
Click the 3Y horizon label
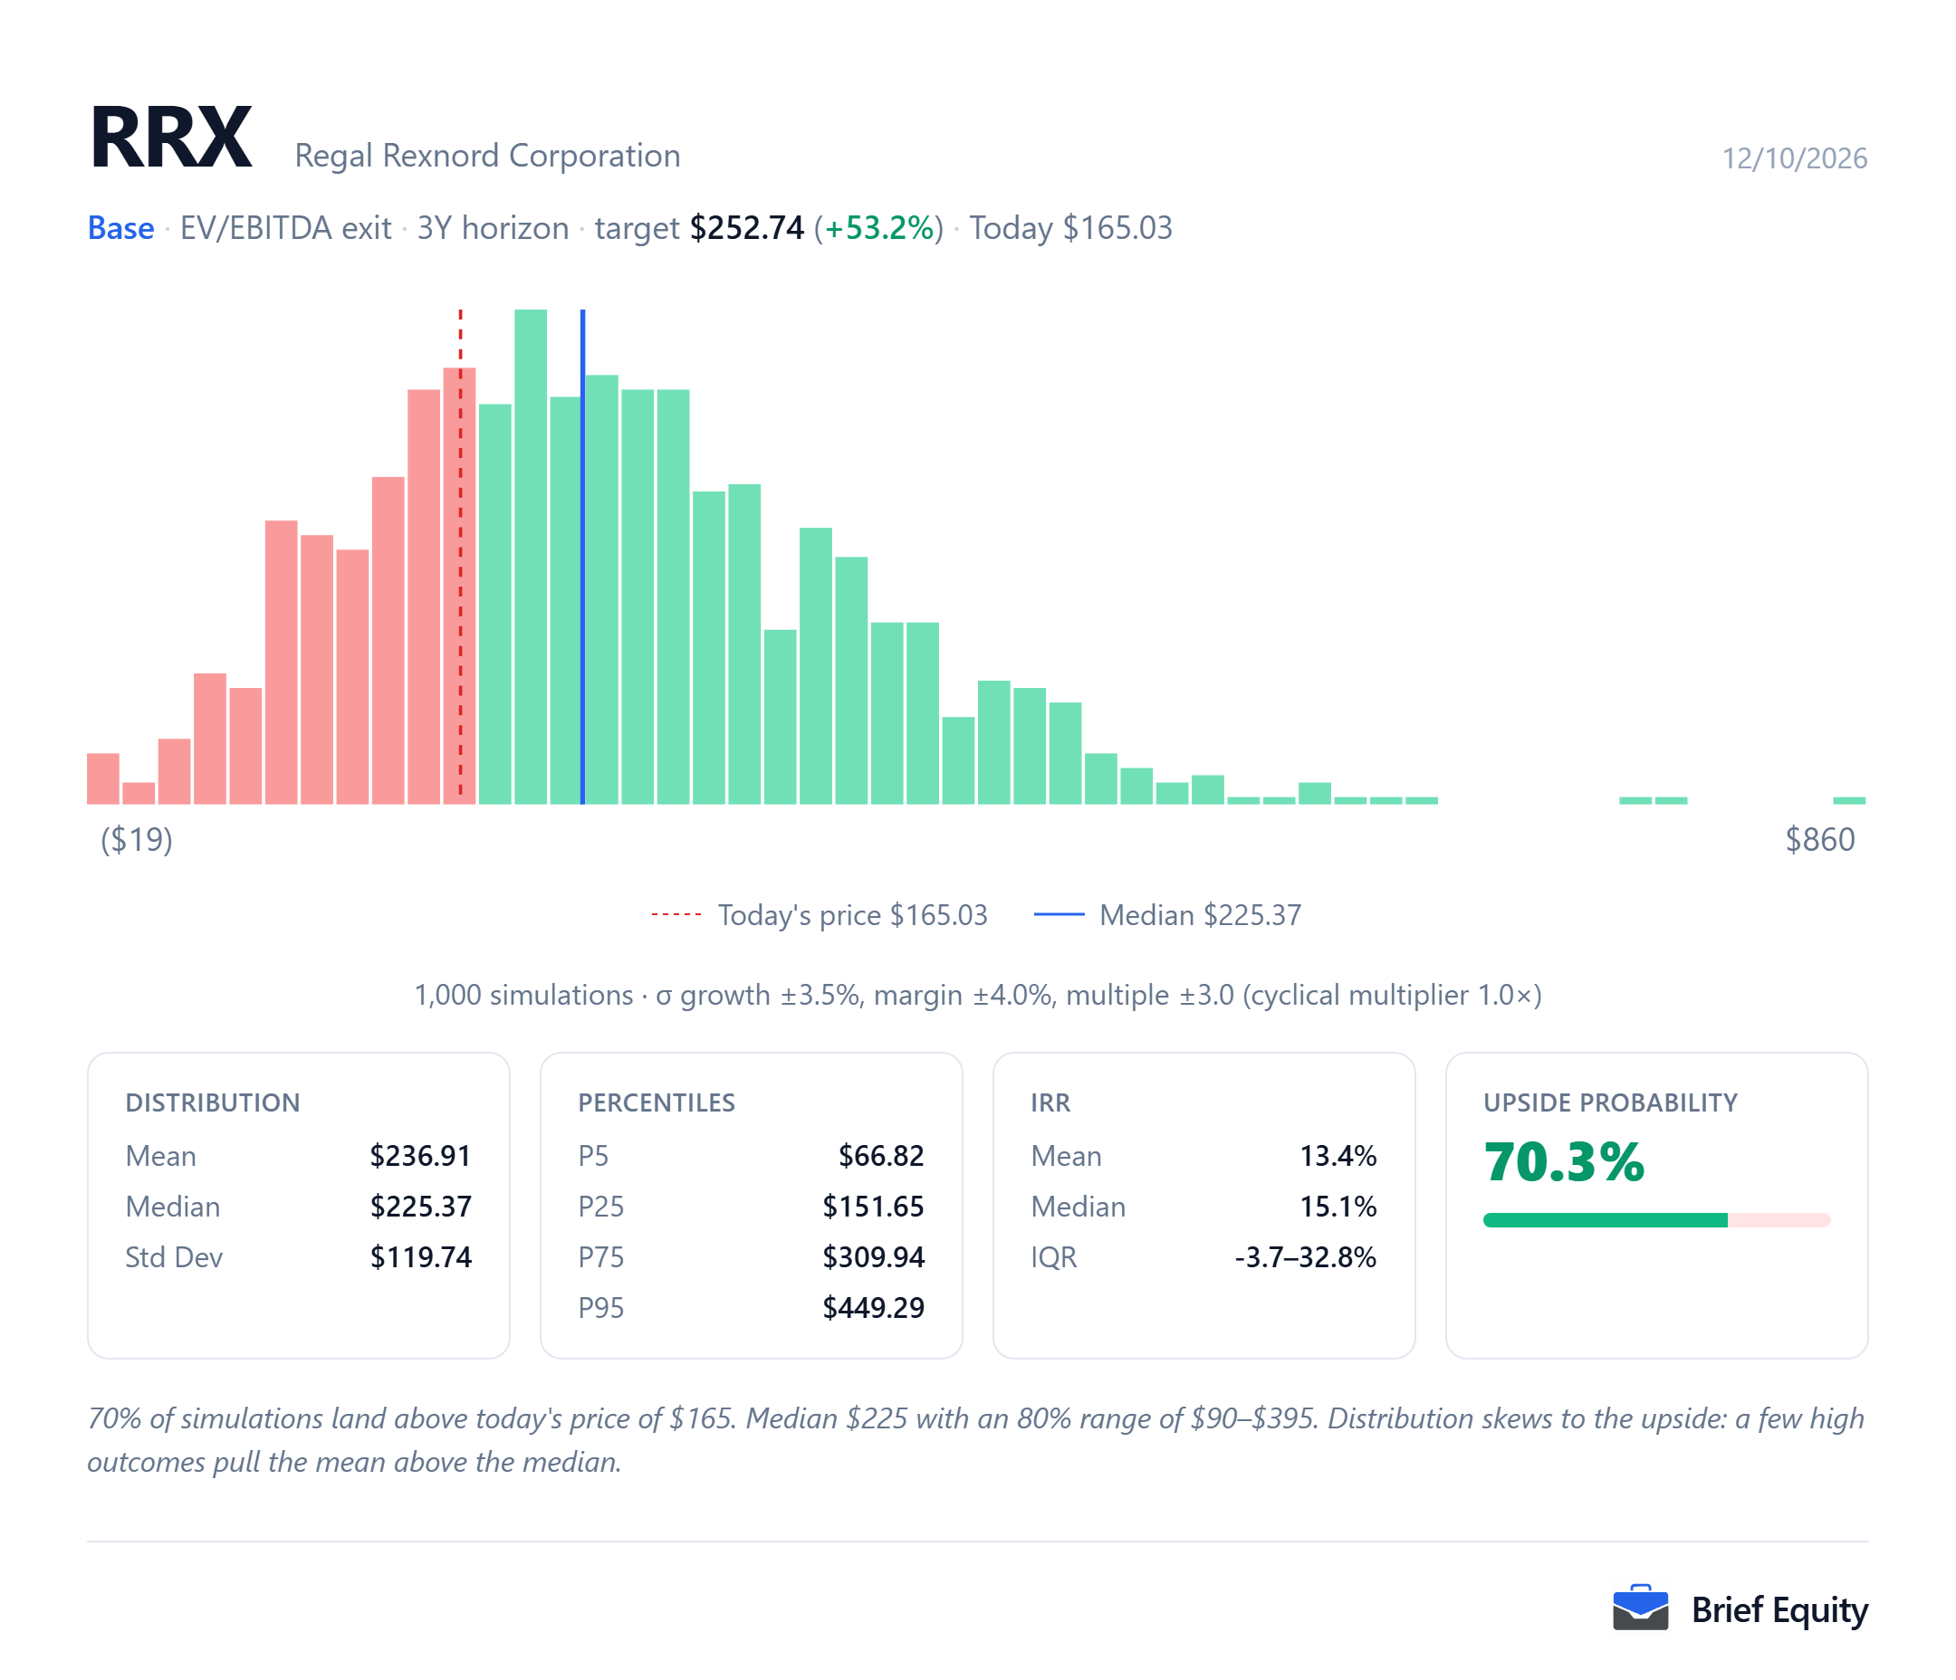point(493,228)
